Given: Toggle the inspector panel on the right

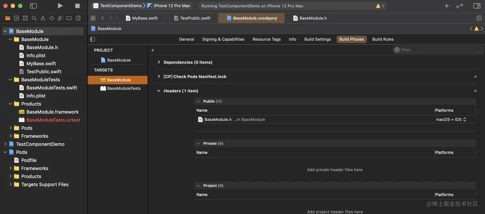Looking at the screenshot, I should coord(477,6).
